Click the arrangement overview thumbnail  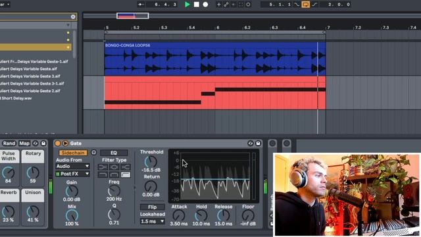click(133, 16)
